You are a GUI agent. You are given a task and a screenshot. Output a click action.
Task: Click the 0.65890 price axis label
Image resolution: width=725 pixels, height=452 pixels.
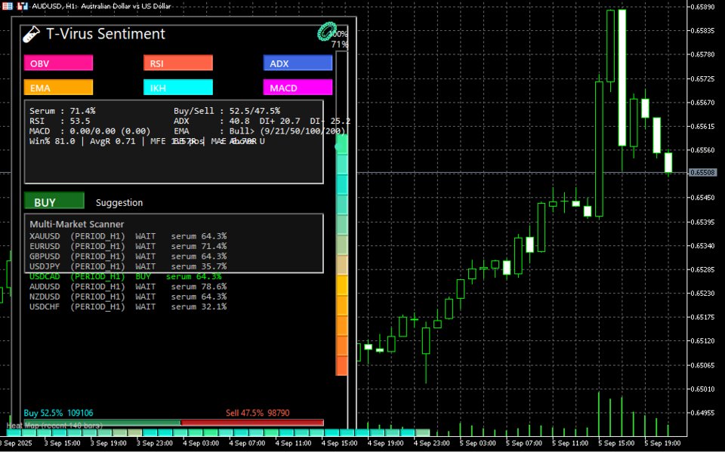pos(702,7)
